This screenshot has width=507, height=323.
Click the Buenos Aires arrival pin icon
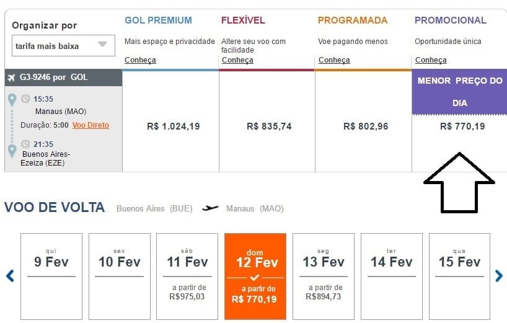12,151
